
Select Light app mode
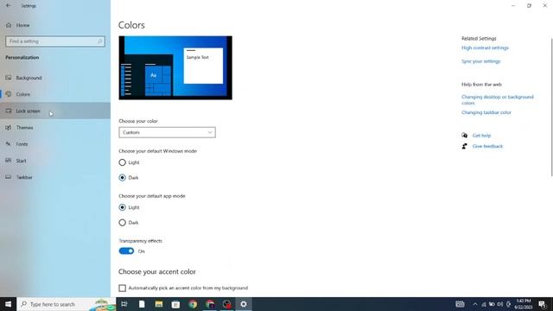[x=122, y=207]
